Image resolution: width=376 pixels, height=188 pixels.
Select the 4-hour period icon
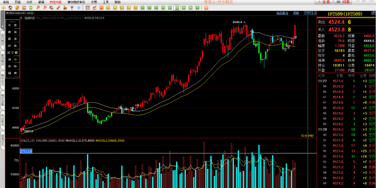click(191, 8)
